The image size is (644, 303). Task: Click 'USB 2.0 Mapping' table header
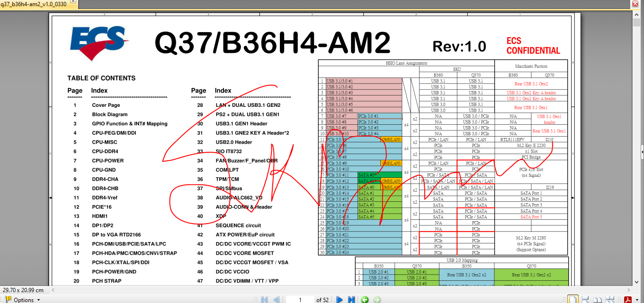click(462, 260)
